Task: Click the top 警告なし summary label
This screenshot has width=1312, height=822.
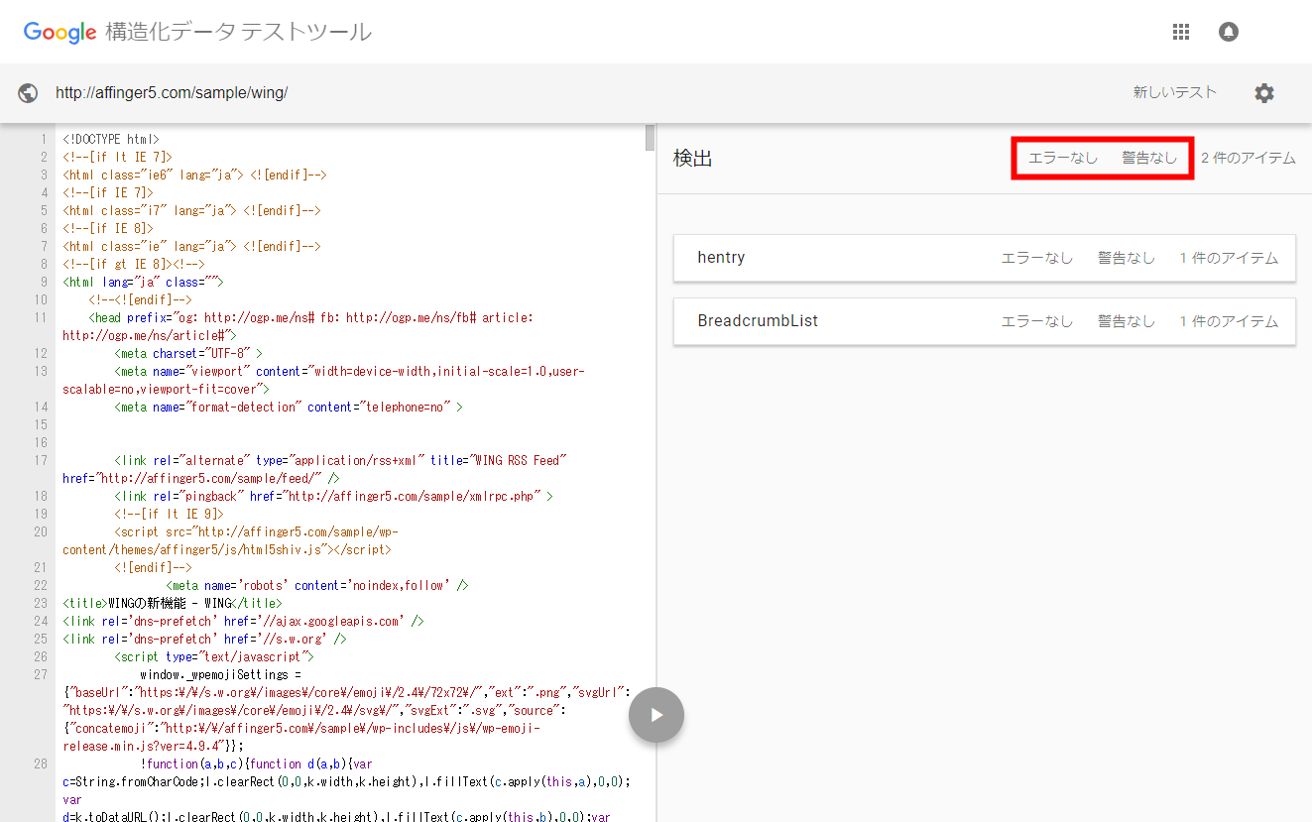Action: coord(1149,158)
